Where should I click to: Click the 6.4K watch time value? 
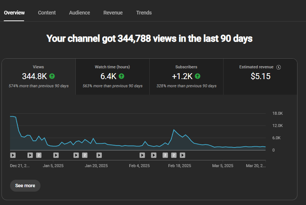pos(108,76)
